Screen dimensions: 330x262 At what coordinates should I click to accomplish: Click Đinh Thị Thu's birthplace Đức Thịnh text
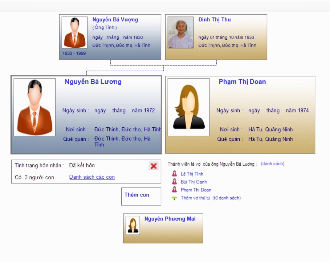pyautogui.click(x=227, y=45)
